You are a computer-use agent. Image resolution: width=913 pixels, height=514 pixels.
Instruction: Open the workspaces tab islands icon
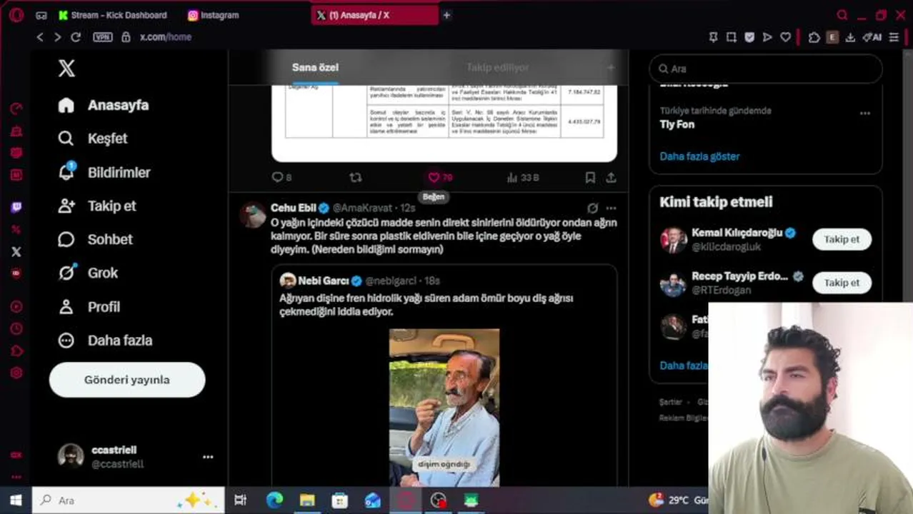pyautogui.click(x=41, y=15)
